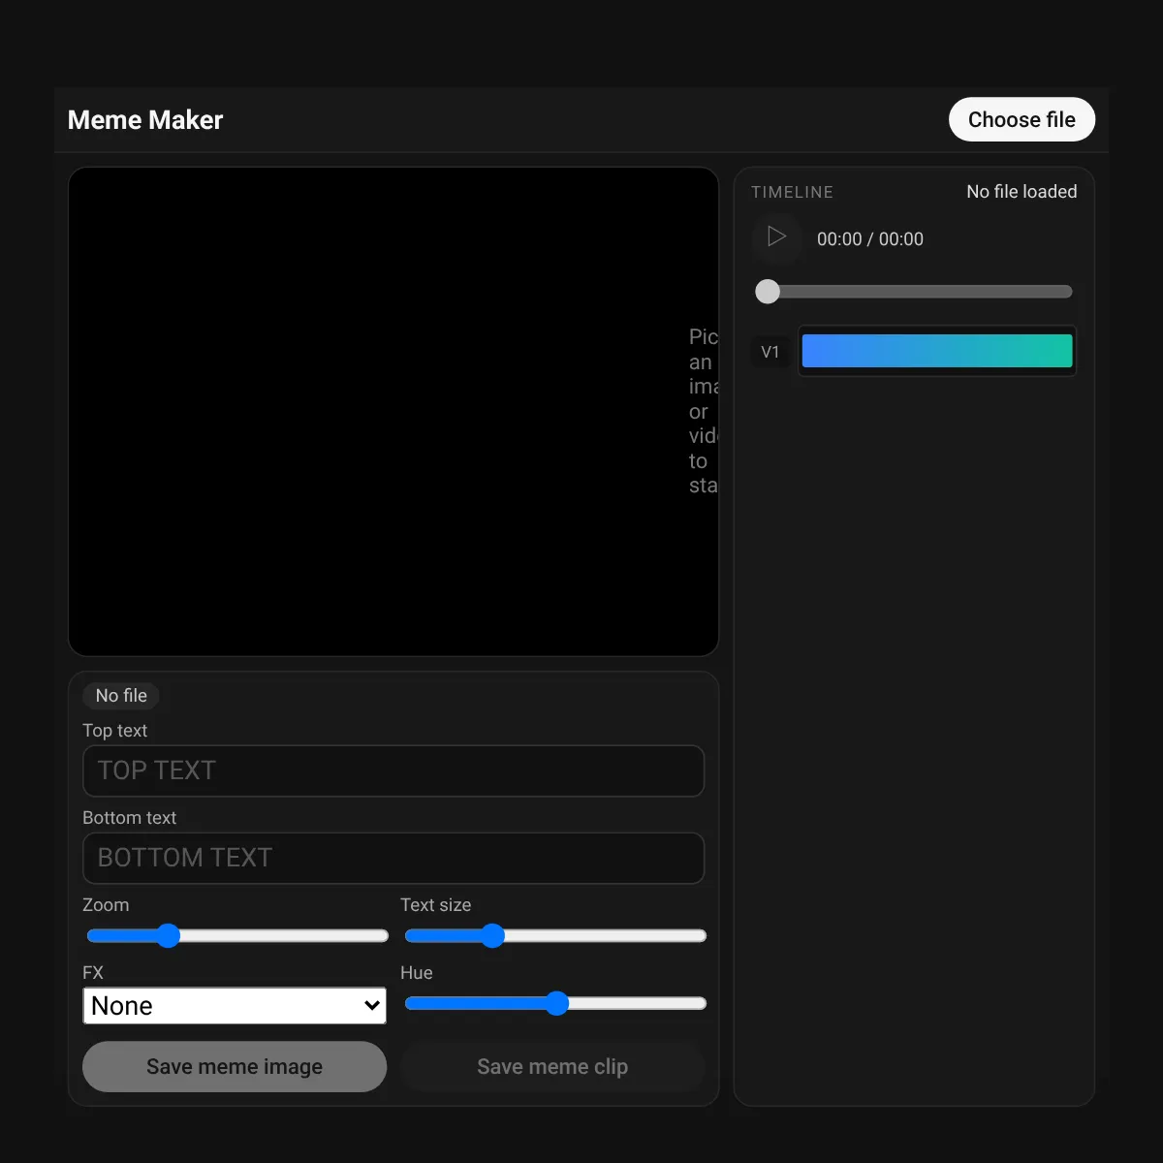Click the TIMELINE panel heading

[792, 192]
